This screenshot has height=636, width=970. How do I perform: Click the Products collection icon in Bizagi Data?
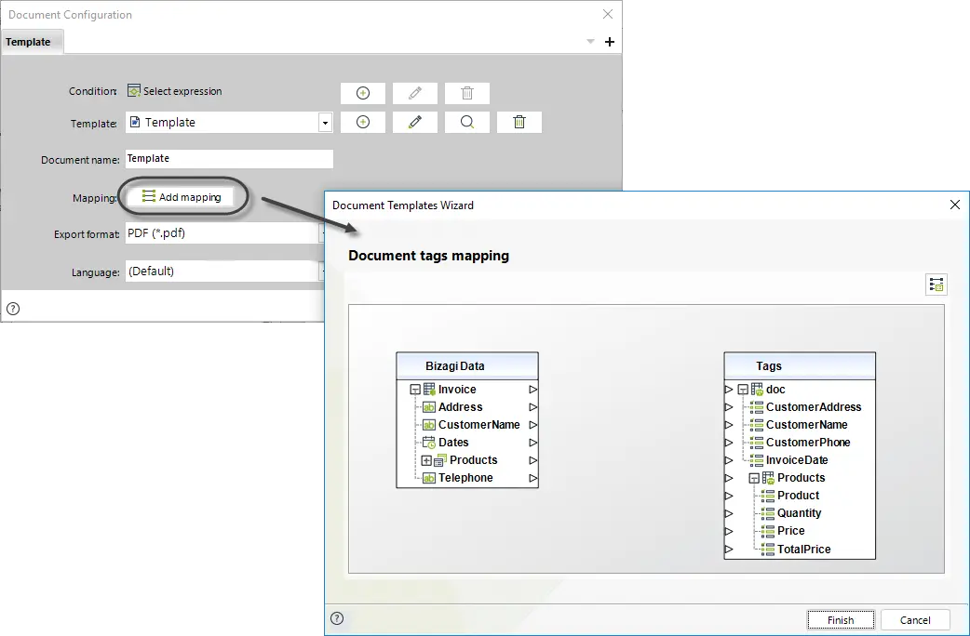[440, 460]
